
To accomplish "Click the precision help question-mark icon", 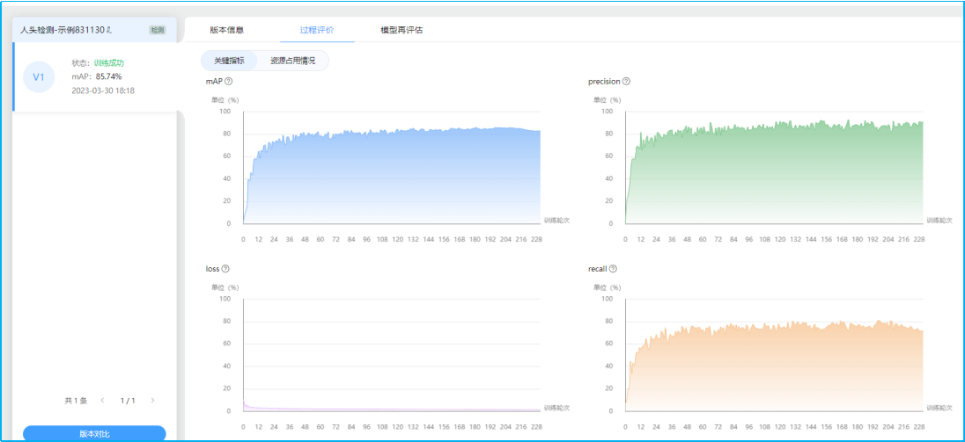I will click(x=626, y=82).
